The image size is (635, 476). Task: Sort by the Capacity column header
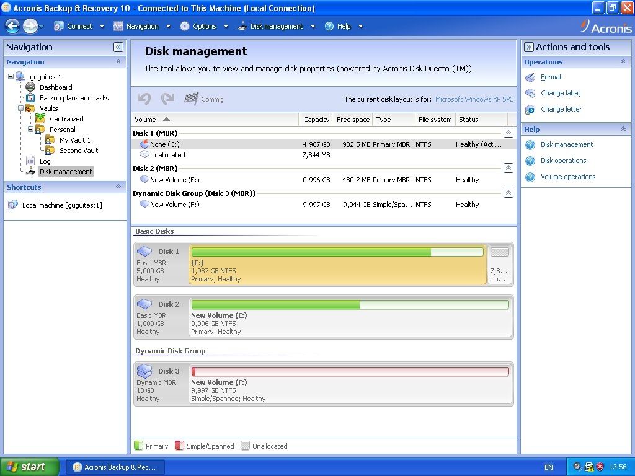coord(316,120)
